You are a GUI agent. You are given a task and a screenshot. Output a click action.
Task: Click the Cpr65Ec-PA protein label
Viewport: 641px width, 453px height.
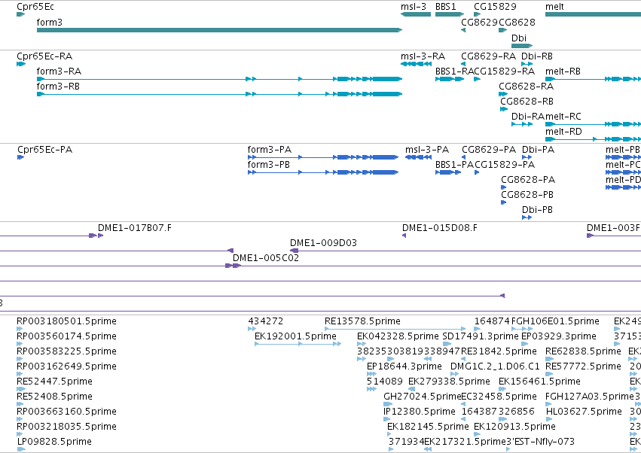45,150
